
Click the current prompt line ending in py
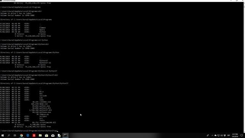(x=29, y=131)
